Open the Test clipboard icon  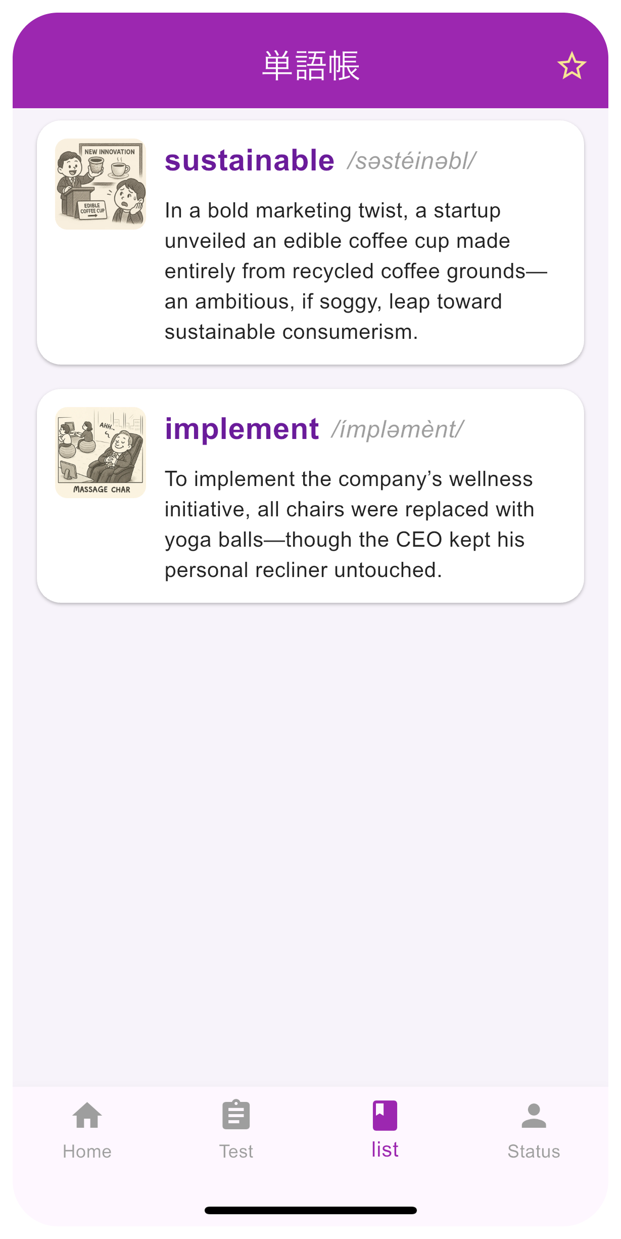coord(236,1115)
